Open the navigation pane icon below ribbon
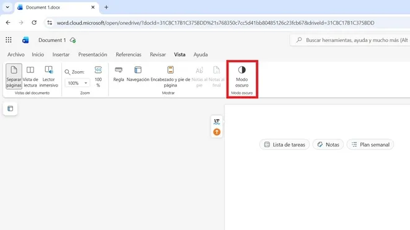The height and width of the screenshot is (230, 410). pos(10,109)
